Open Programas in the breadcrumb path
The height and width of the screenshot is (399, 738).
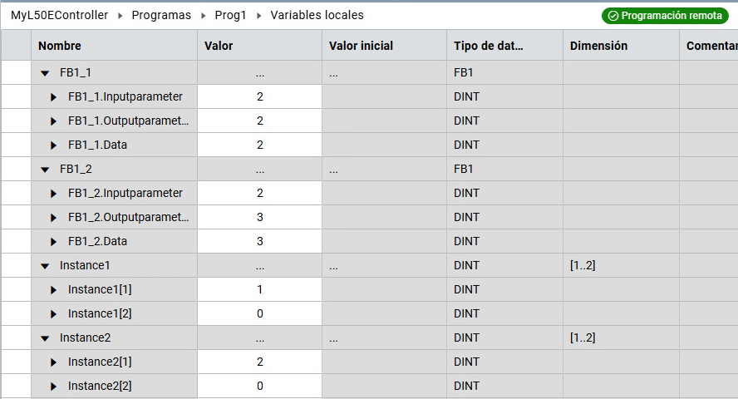pos(161,15)
